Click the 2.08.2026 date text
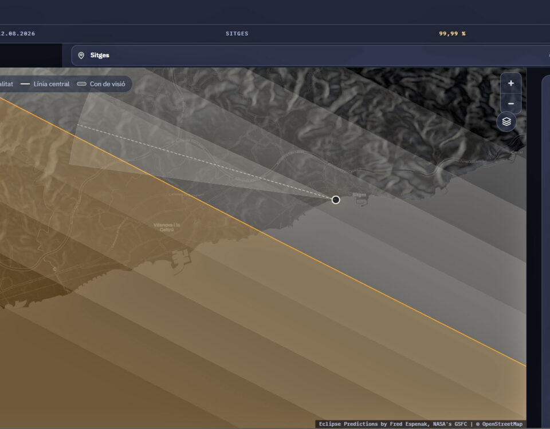The height and width of the screenshot is (429, 550). [x=18, y=34]
